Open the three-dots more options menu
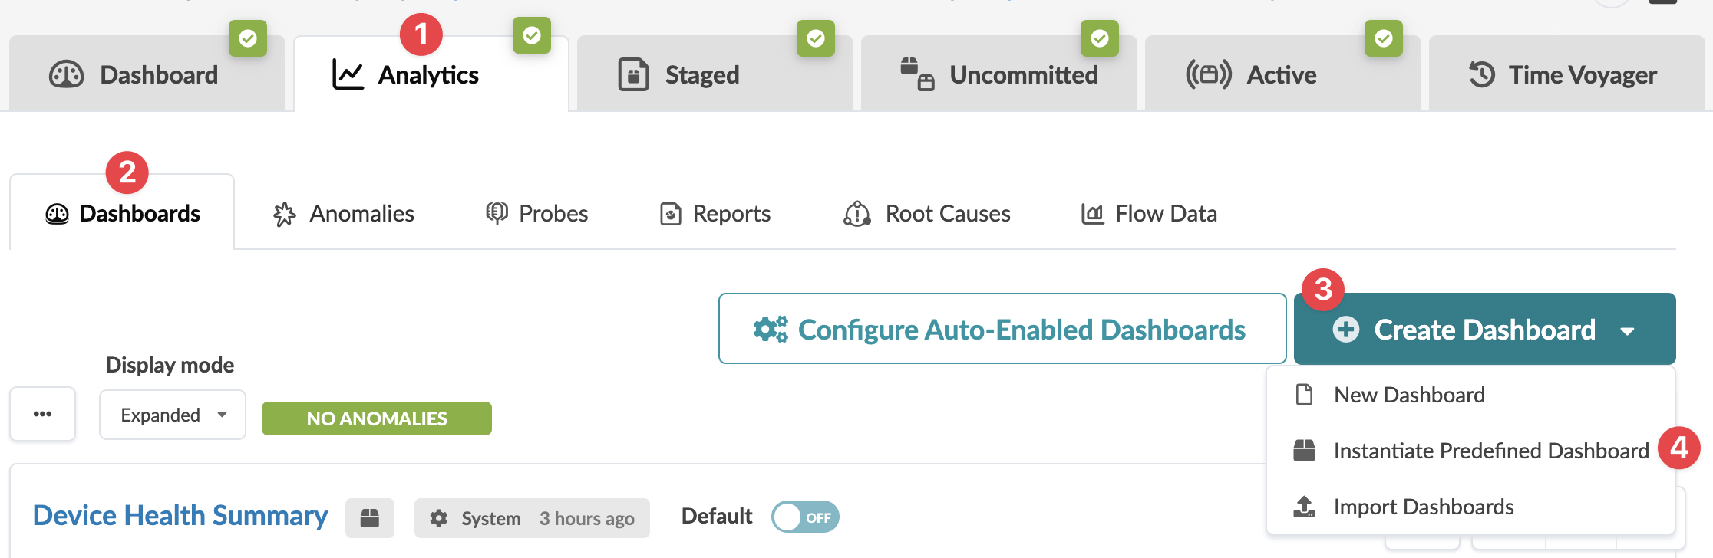The image size is (1713, 558). (x=43, y=414)
